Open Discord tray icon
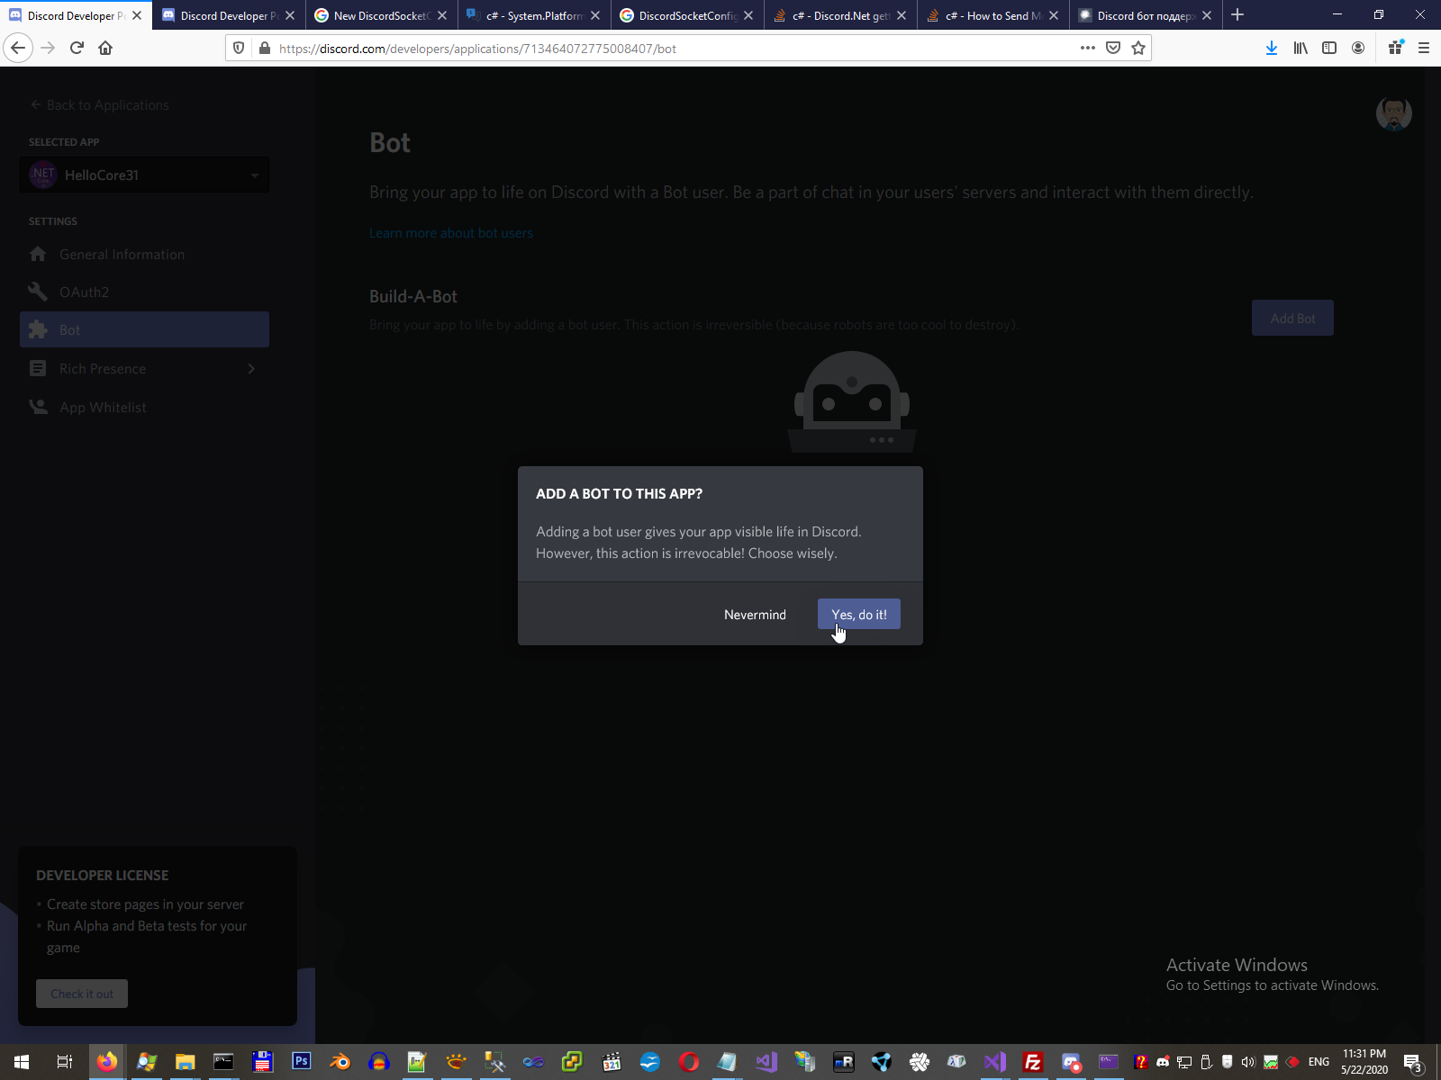Viewport: 1441px width, 1080px height. point(1163,1062)
